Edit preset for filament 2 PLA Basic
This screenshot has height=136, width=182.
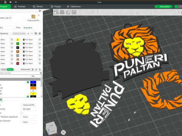[39, 40]
